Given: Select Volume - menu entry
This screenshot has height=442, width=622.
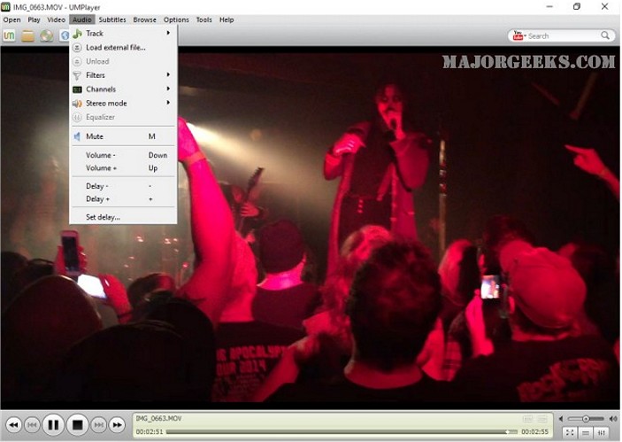Looking at the screenshot, I should tap(123, 155).
